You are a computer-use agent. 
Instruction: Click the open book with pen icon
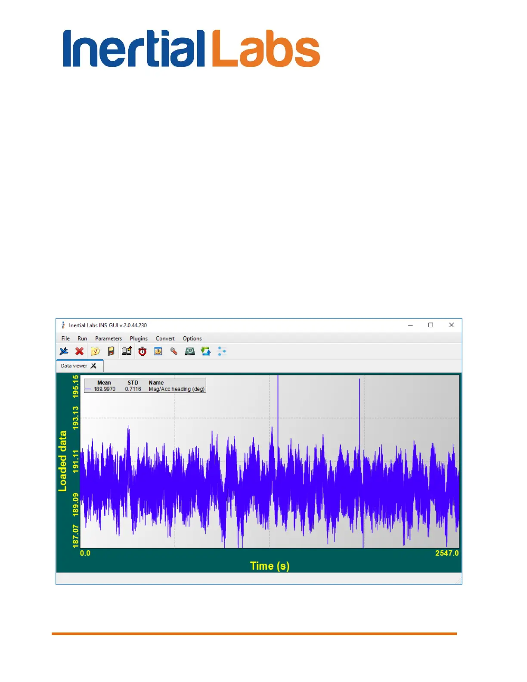pos(127,351)
